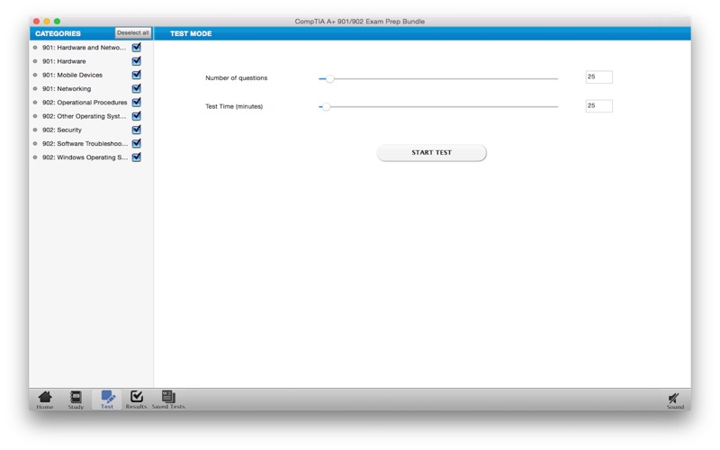The image size is (720, 450).
Task: Toggle 901: Networking checkbox
Action: [137, 88]
